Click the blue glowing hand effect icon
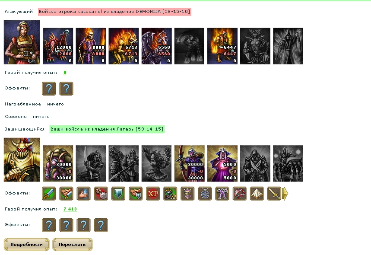Image resolution: width=371 pixels, height=255 pixels. pos(83,194)
